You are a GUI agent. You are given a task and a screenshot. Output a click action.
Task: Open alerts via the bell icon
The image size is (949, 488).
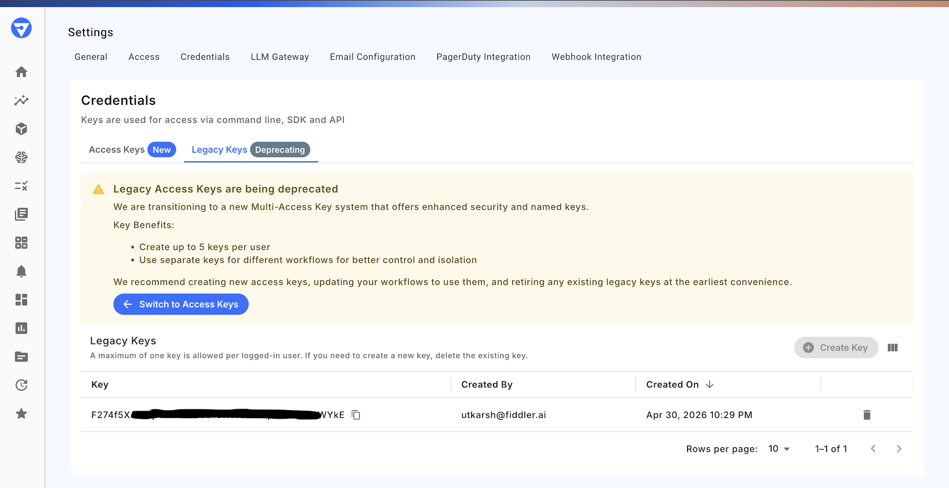point(21,271)
